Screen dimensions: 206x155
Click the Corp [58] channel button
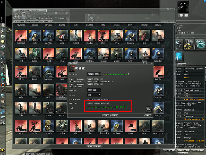click(x=30, y=154)
